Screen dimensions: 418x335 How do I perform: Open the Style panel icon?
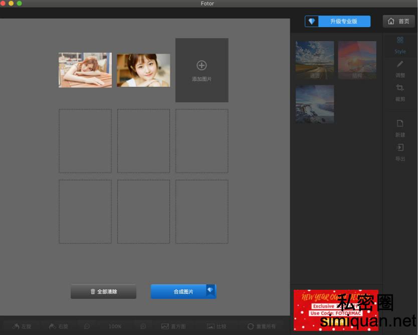tap(400, 41)
